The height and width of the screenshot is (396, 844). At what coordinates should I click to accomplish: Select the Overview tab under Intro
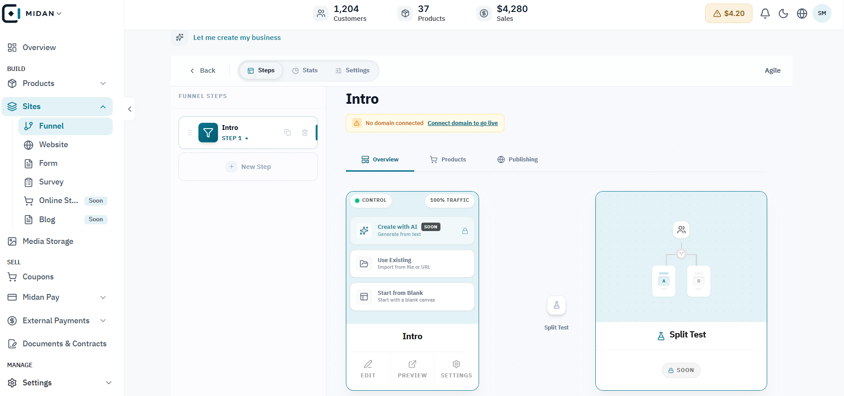click(380, 160)
